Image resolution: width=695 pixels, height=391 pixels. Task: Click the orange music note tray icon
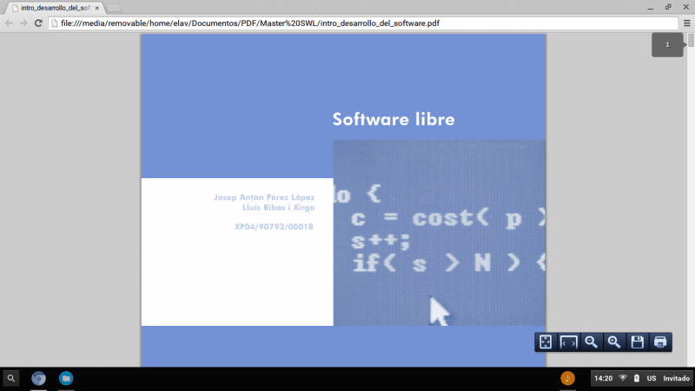(567, 378)
